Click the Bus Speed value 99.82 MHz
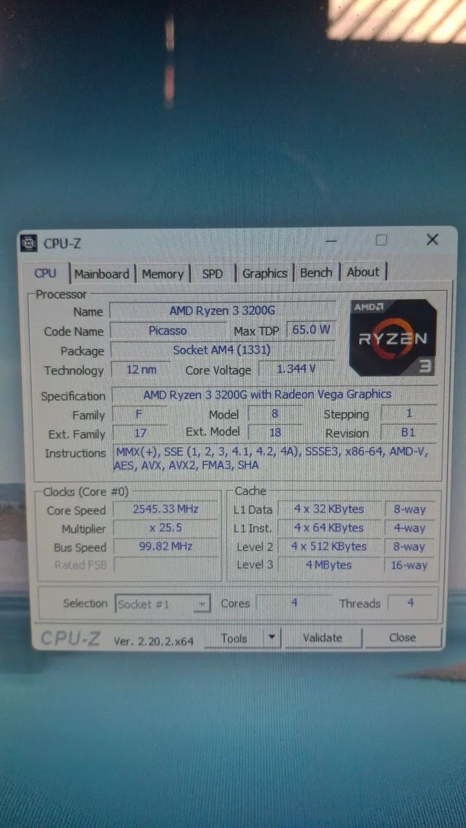 (165, 547)
